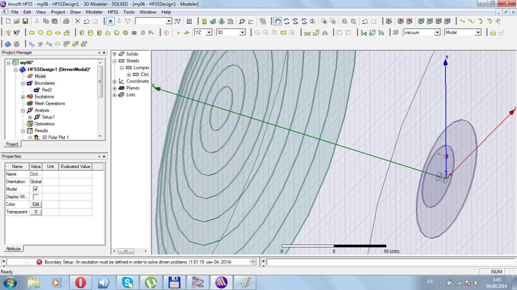
Task: Expand the Excitations node in project tree
Action: 23,97
